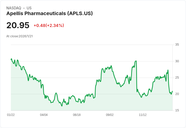This screenshot has height=128, width=186.
Task: Select the 15 price axis label
Action: pos(177,110)
